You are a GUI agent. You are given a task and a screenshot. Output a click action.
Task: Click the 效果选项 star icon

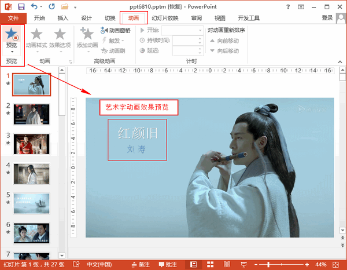tap(60, 34)
